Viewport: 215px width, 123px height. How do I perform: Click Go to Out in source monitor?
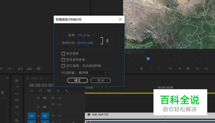9,68
